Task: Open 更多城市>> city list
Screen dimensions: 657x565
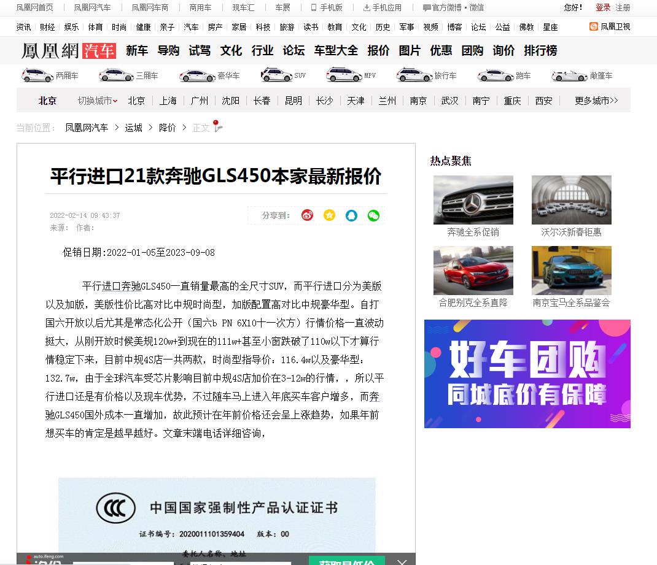Action: tap(596, 101)
